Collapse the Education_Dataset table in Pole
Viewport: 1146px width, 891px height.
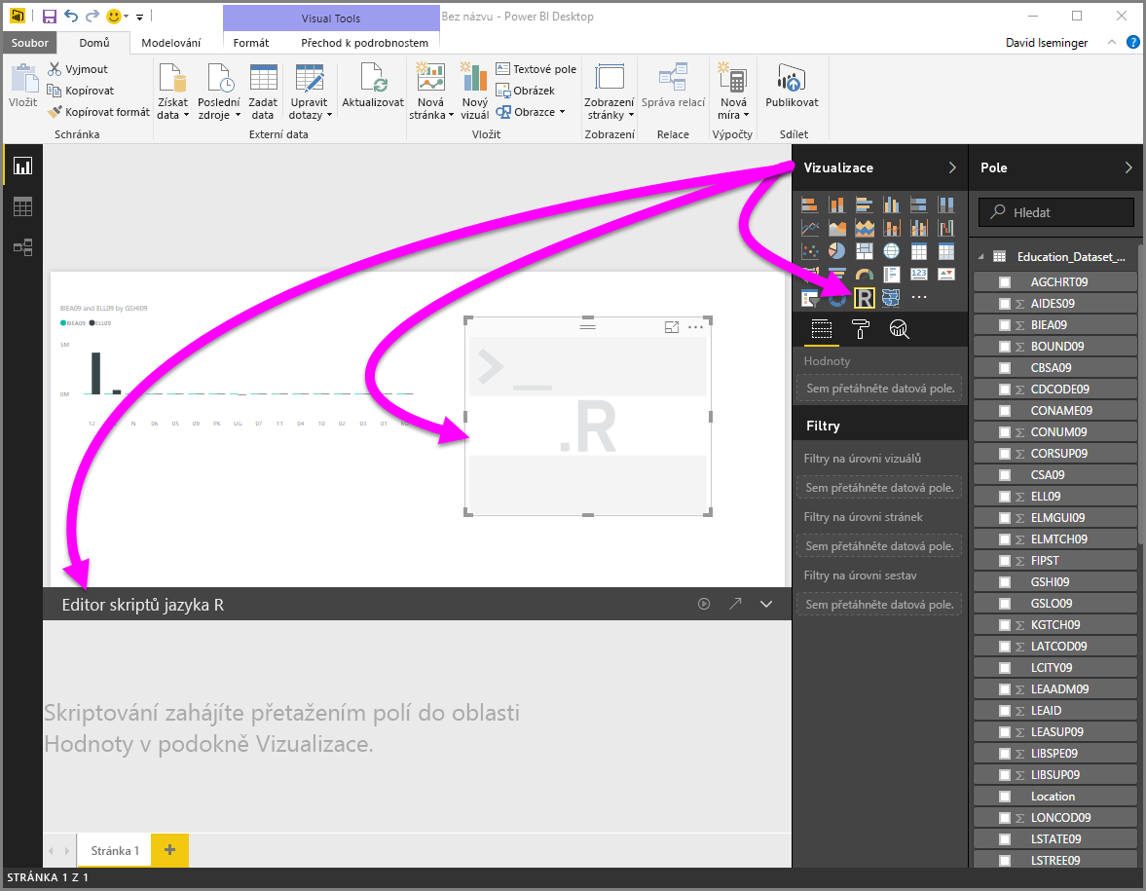tap(980, 256)
